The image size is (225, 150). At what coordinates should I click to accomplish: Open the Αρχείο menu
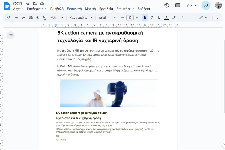pyautogui.click(x=18, y=9)
